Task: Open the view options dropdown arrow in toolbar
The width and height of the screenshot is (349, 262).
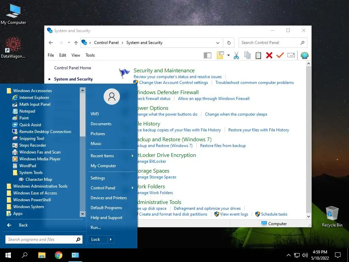Action: pyautogui.click(x=228, y=55)
